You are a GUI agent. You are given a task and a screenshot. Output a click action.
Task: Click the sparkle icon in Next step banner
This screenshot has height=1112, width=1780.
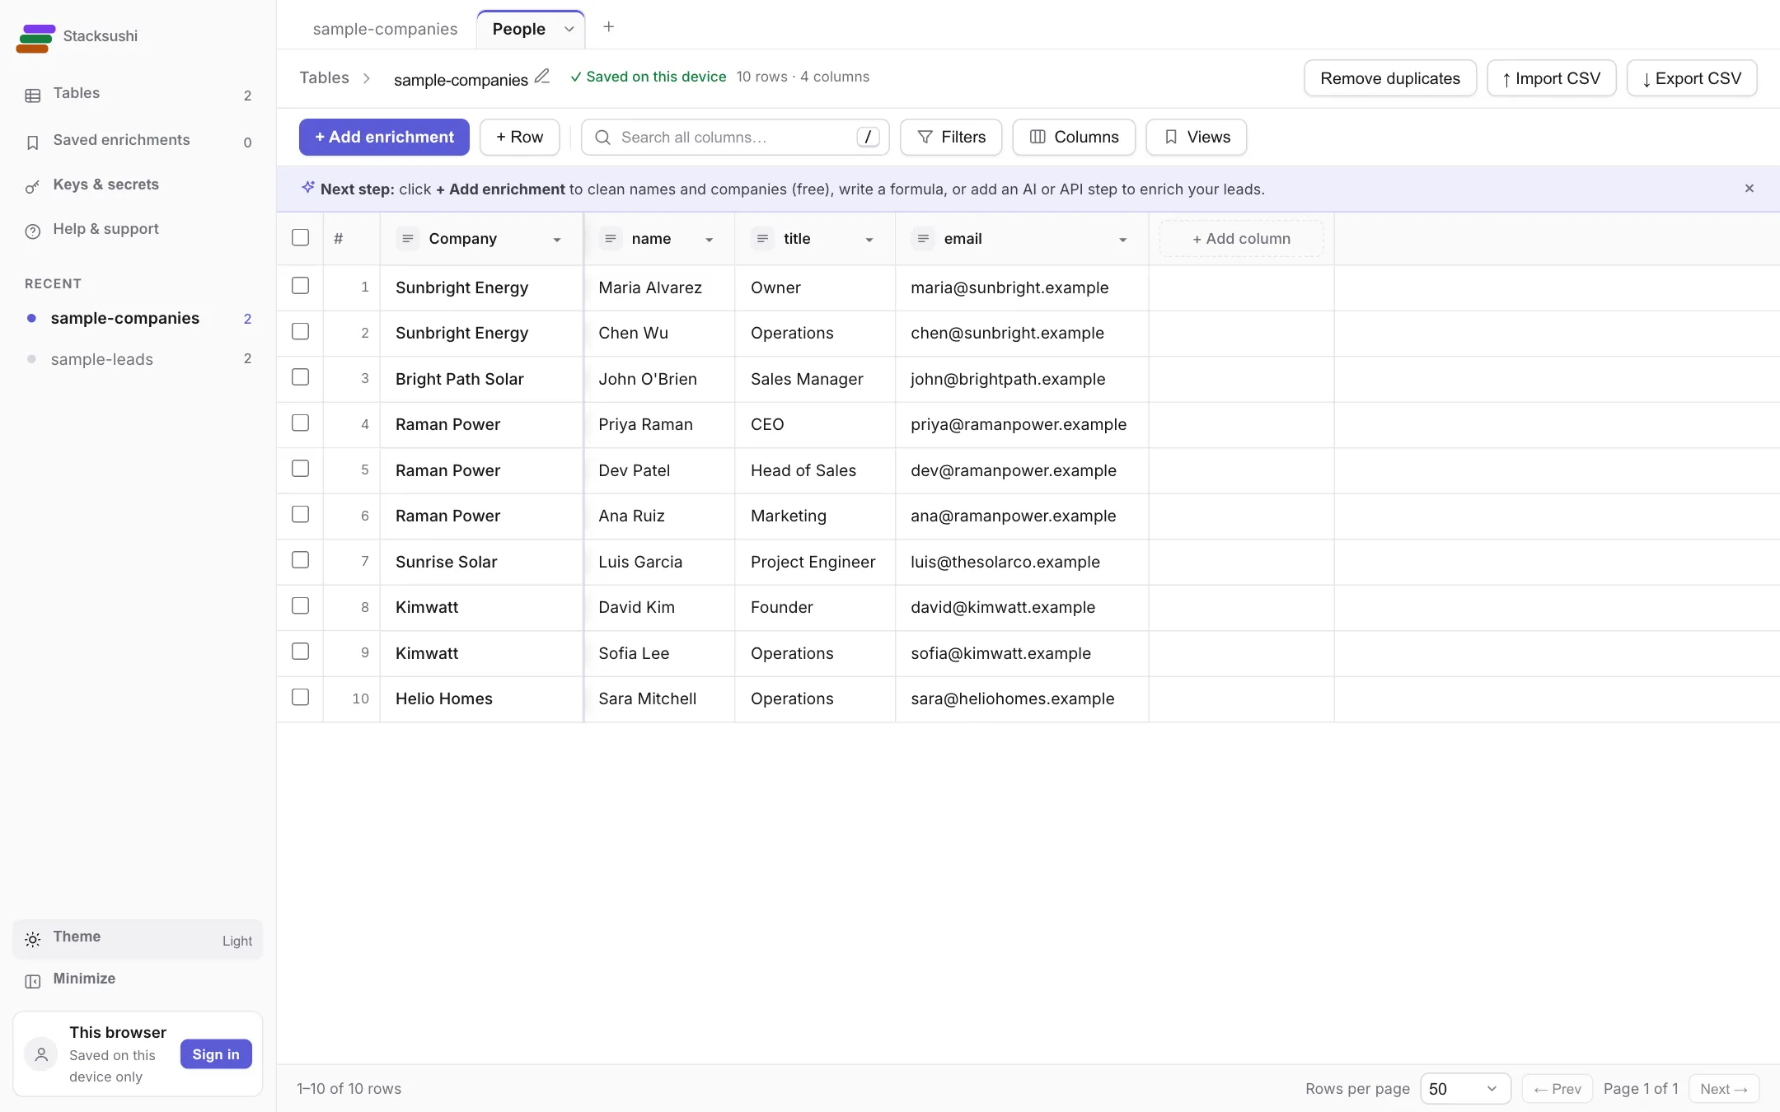307,188
